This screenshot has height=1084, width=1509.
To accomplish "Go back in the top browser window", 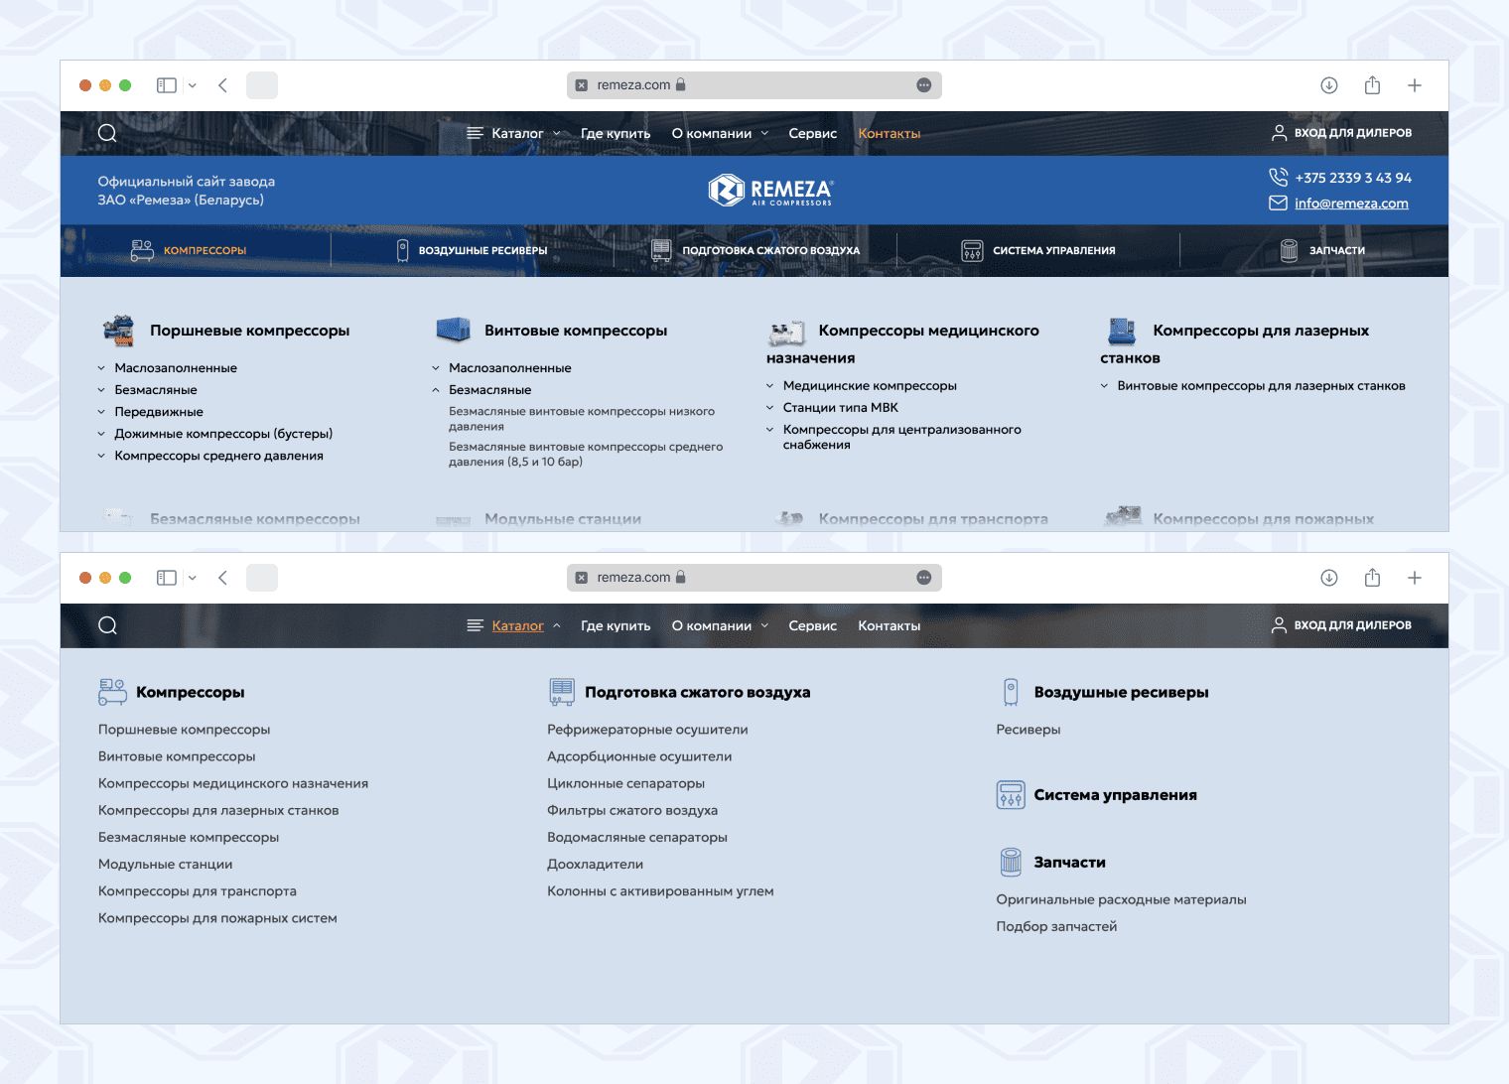I will tap(222, 85).
